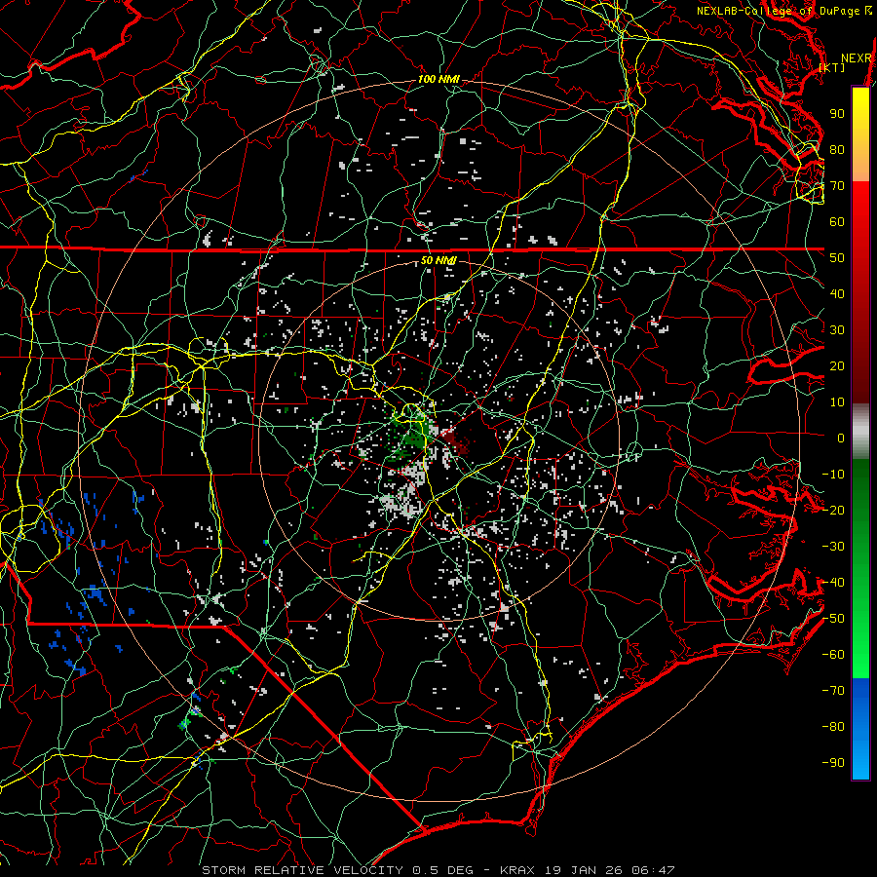Image resolution: width=877 pixels, height=877 pixels.
Task: Select the -20 value on velocity scale
Action: [x=833, y=511]
